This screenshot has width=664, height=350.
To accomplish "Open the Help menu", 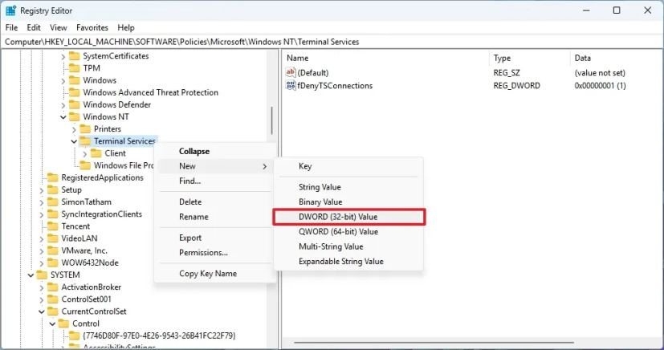I will [x=126, y=27].
